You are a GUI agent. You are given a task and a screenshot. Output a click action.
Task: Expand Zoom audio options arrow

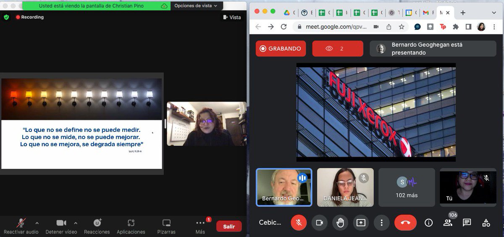tap(37, 223)
